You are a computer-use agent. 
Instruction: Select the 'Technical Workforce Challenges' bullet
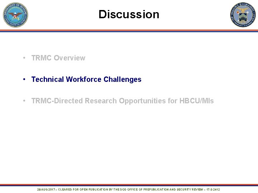click(86, 79)
